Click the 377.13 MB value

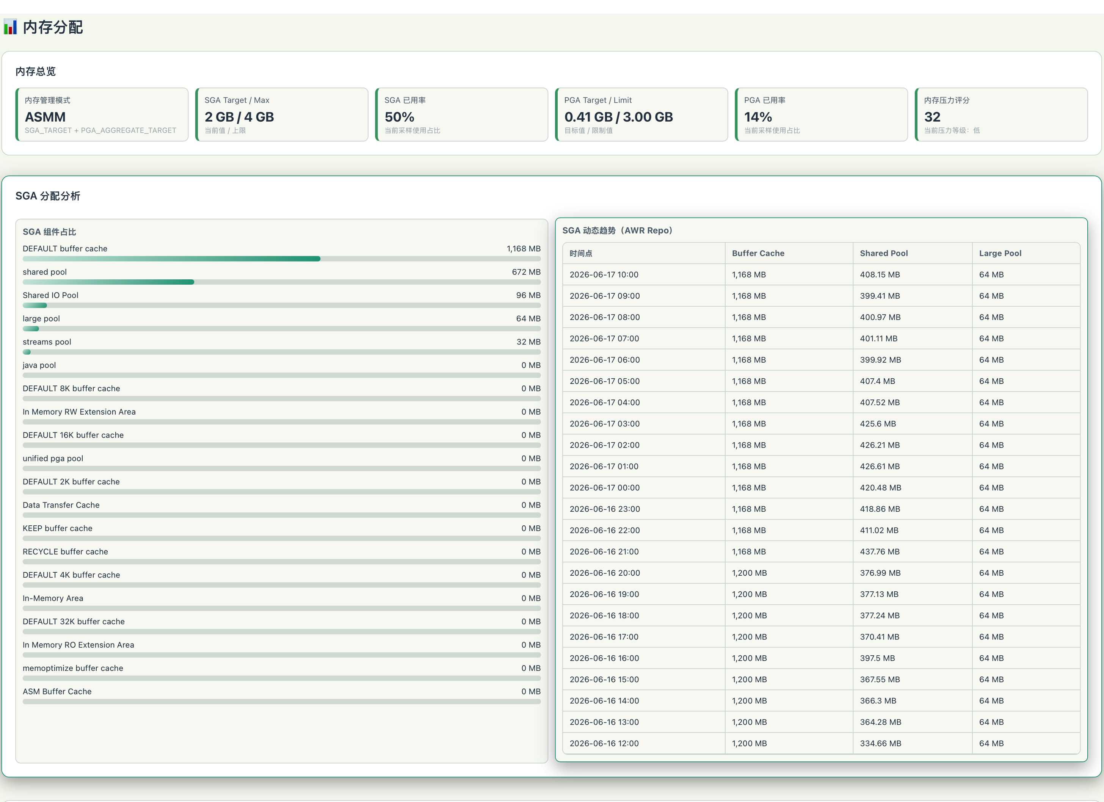point(879,595)
